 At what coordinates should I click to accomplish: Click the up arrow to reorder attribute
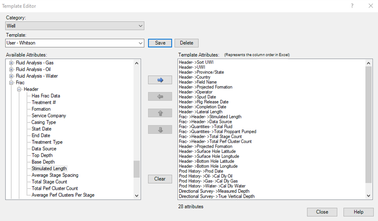[x=159, y=113]
